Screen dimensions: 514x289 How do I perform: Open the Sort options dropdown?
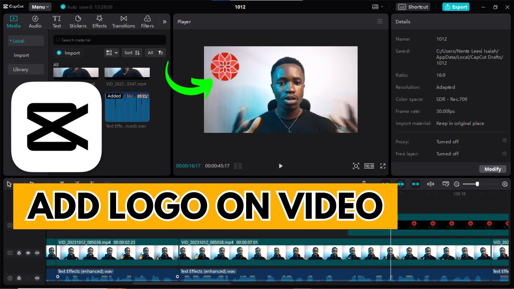coord(132,53)
